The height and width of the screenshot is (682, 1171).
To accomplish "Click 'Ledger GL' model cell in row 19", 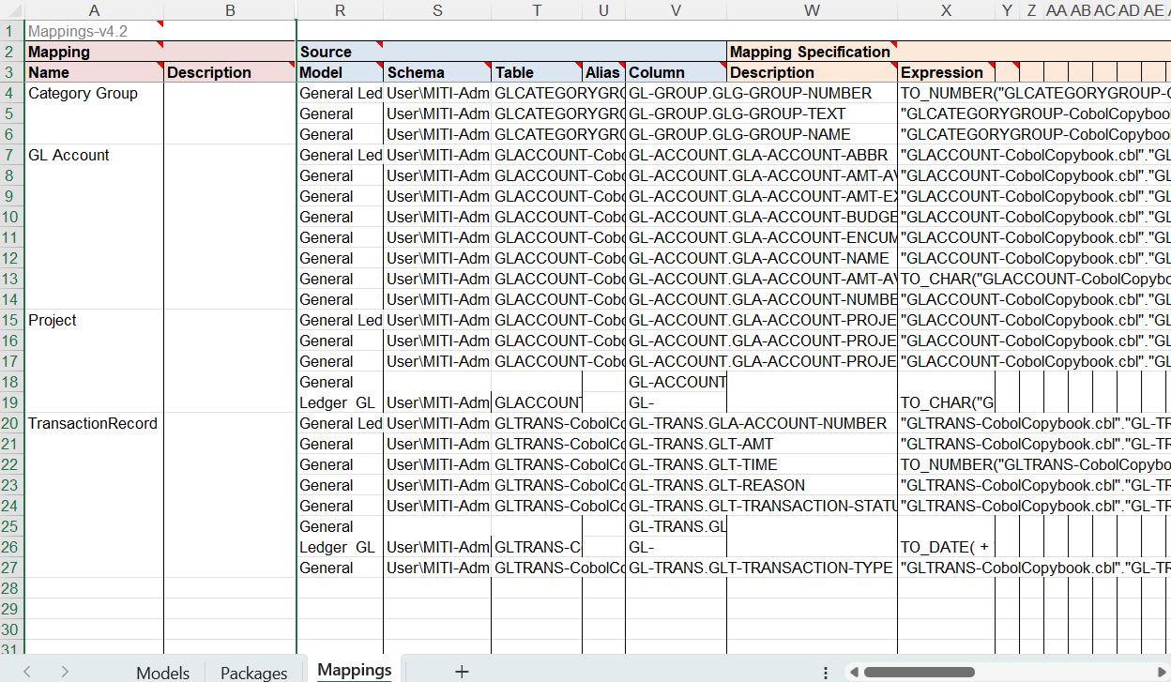I will (x=340, y=402).
